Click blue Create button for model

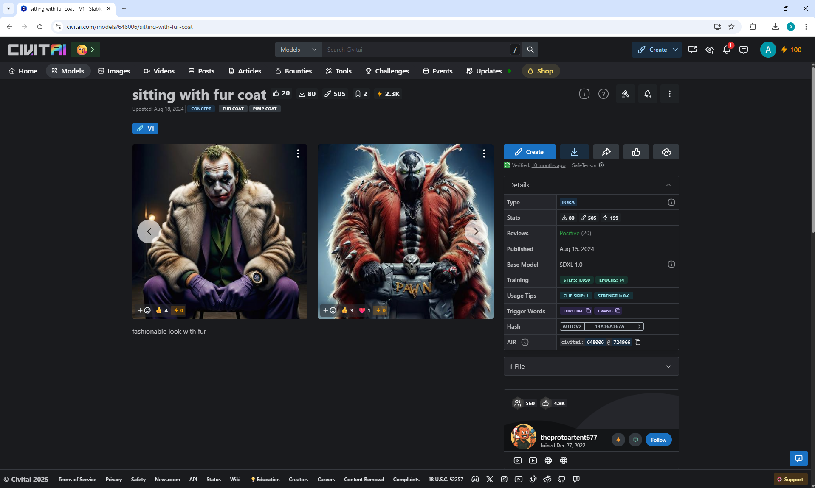tap(530, 152)
